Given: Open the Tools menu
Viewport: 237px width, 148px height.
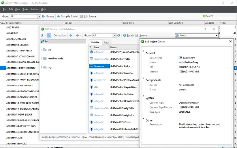Looking at the screenshot, I should coord(25,9).
